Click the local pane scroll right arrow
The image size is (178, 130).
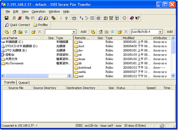(69, 76)
